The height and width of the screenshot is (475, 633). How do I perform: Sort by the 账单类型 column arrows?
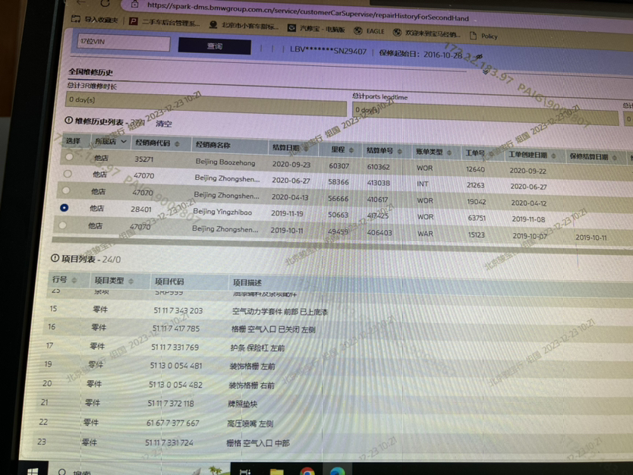(449, 153)
